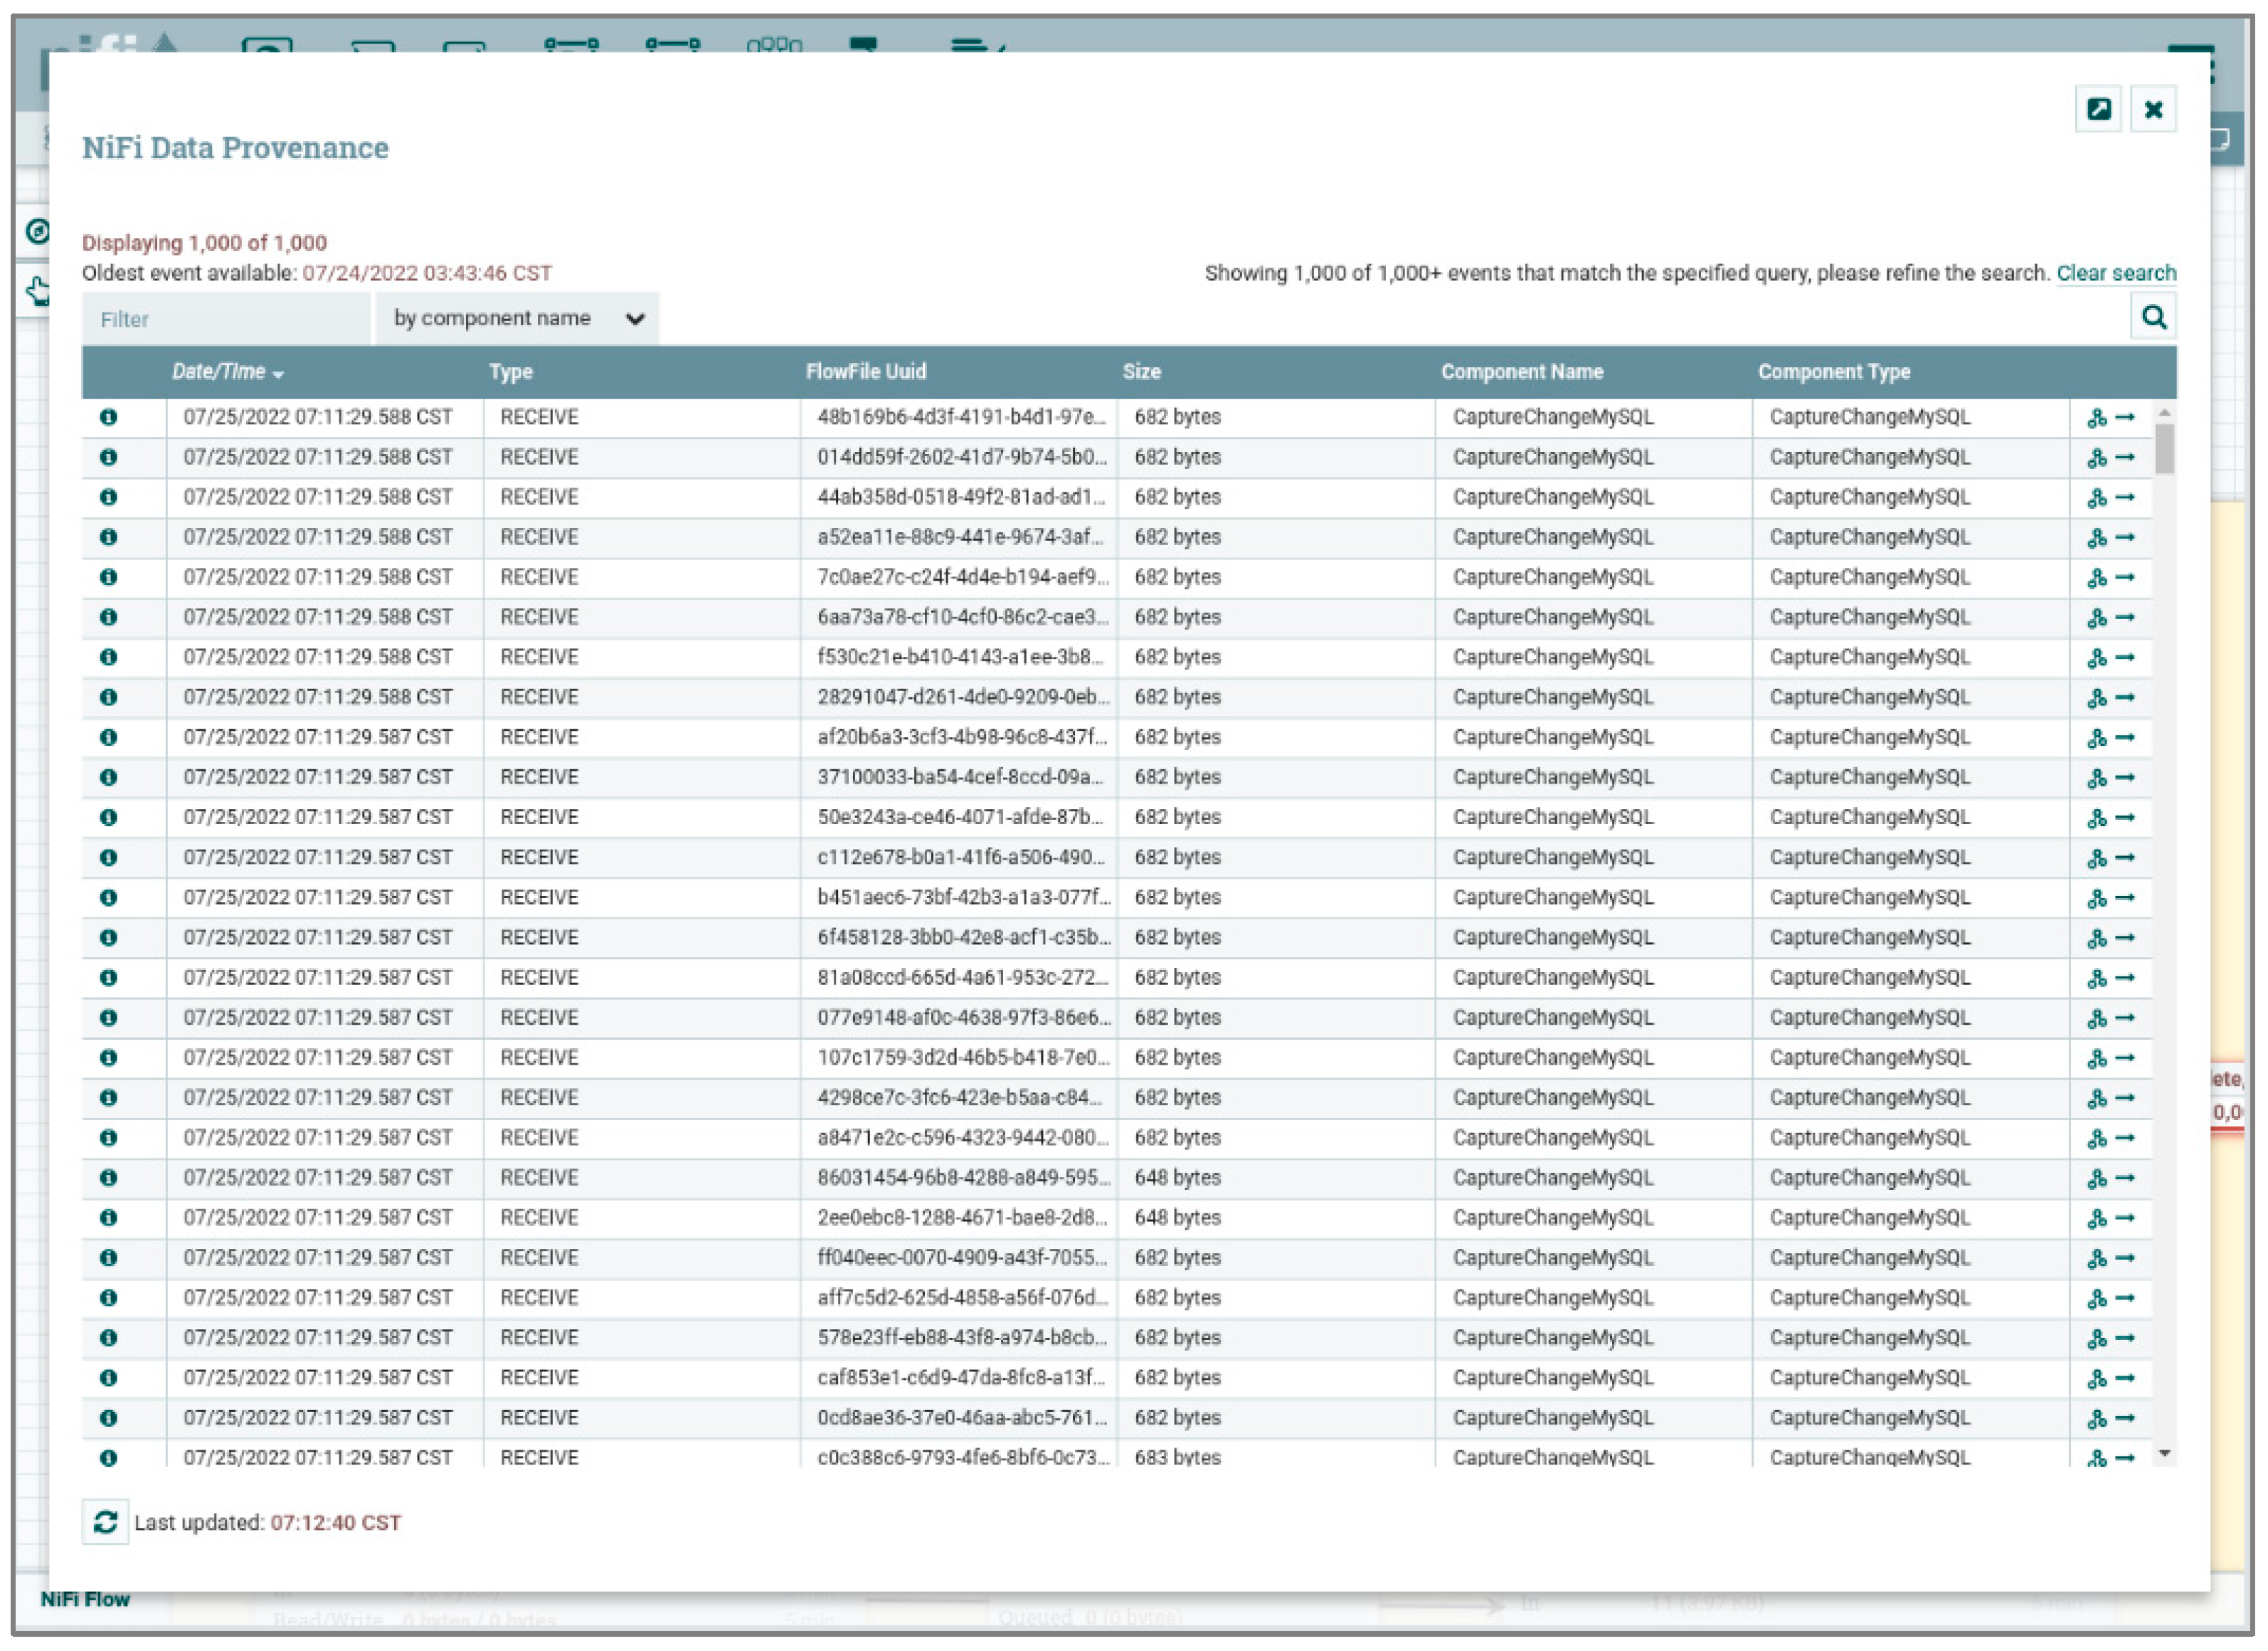Pop out the Data Provenance dialog

coord(2098,109)
